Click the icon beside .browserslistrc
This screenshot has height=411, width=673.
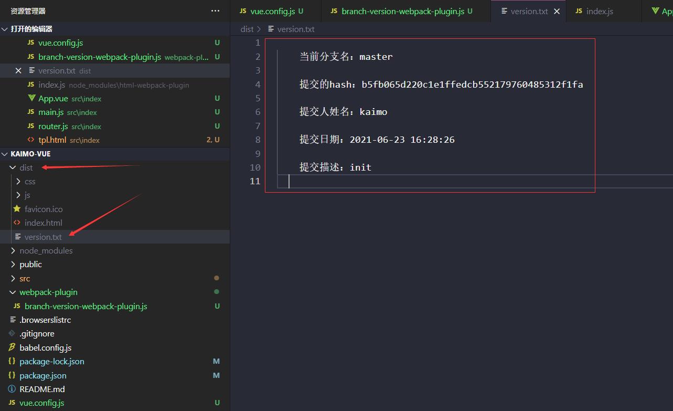(13, 320)
